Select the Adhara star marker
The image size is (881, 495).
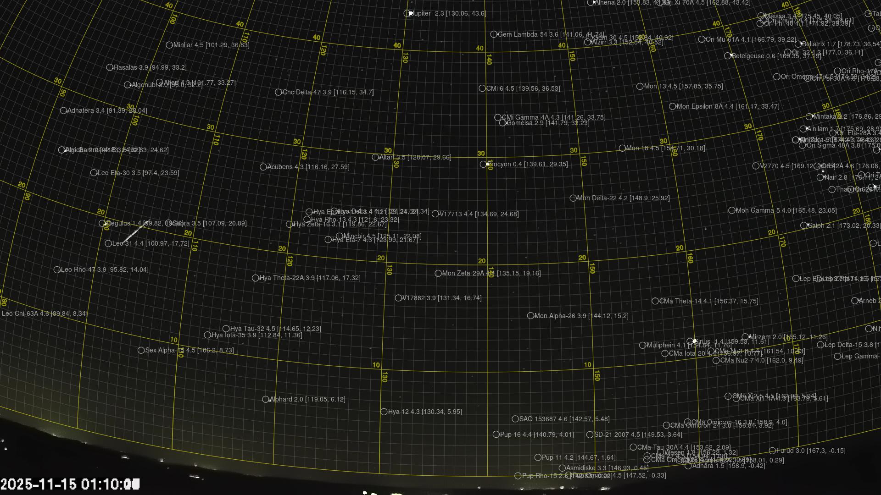click(688, 466)
